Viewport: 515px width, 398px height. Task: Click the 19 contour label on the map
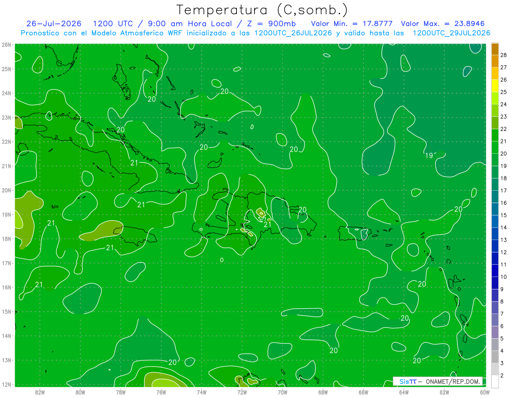pos(429,155)
